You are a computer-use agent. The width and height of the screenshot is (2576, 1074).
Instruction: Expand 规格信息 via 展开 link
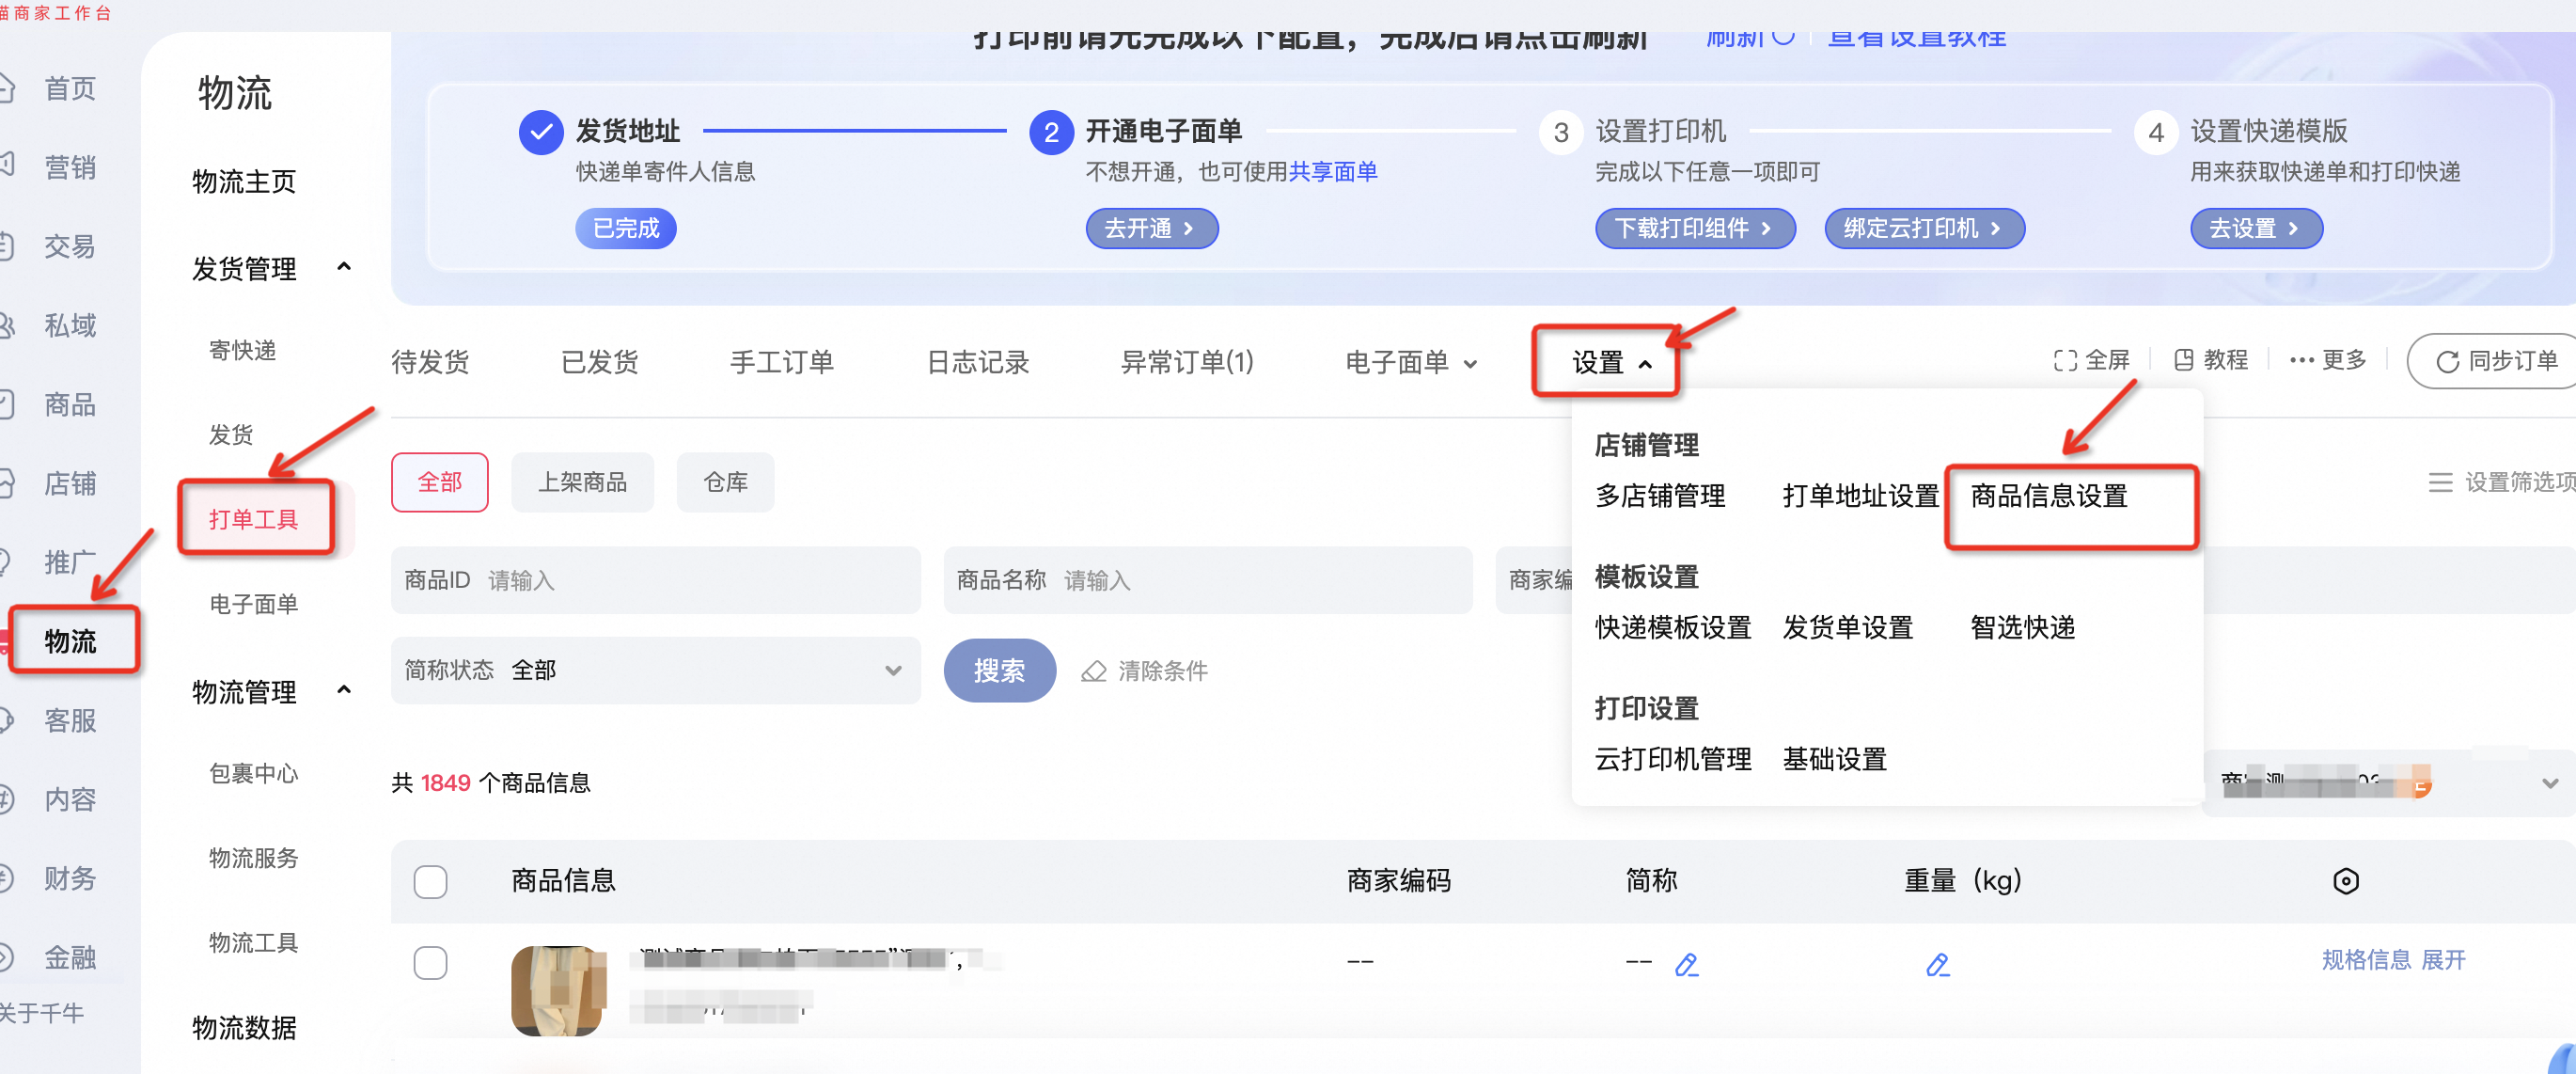click(2443, 960)
